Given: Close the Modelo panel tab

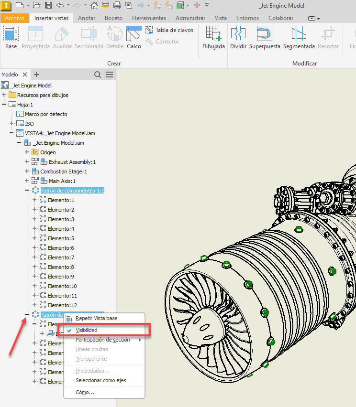Looking at the screenshot, I should point(25,75).
